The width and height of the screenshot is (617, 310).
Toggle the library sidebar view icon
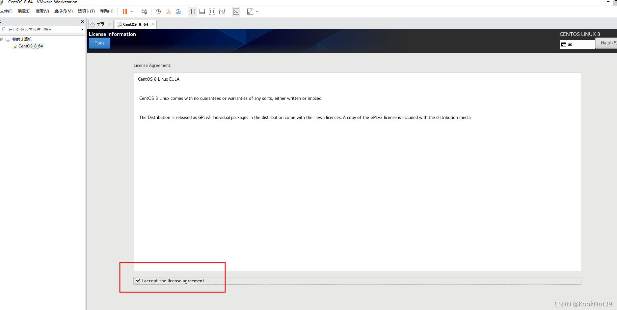coord(192,12)
